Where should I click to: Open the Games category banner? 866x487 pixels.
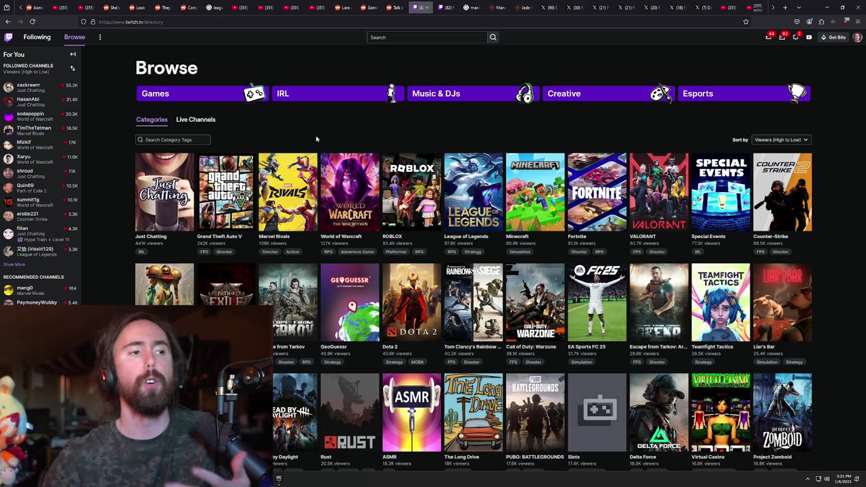[202, 93]
